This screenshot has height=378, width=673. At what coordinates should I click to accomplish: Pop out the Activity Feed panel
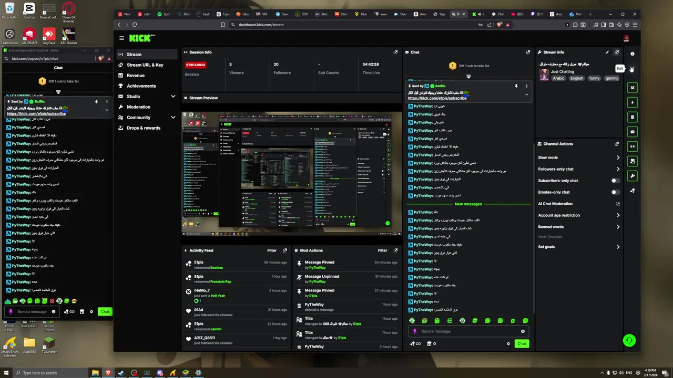285,250
